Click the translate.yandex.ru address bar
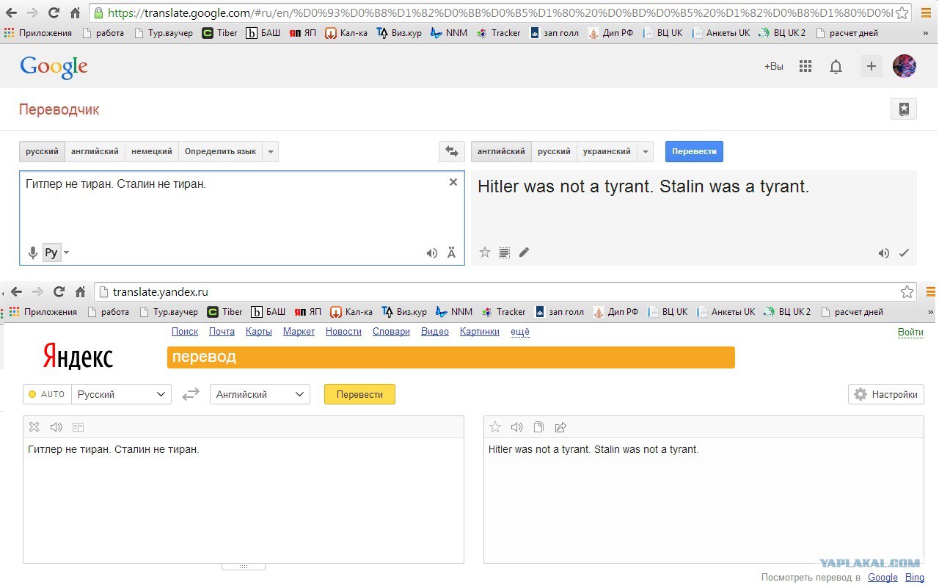 [x=505, y=291]
